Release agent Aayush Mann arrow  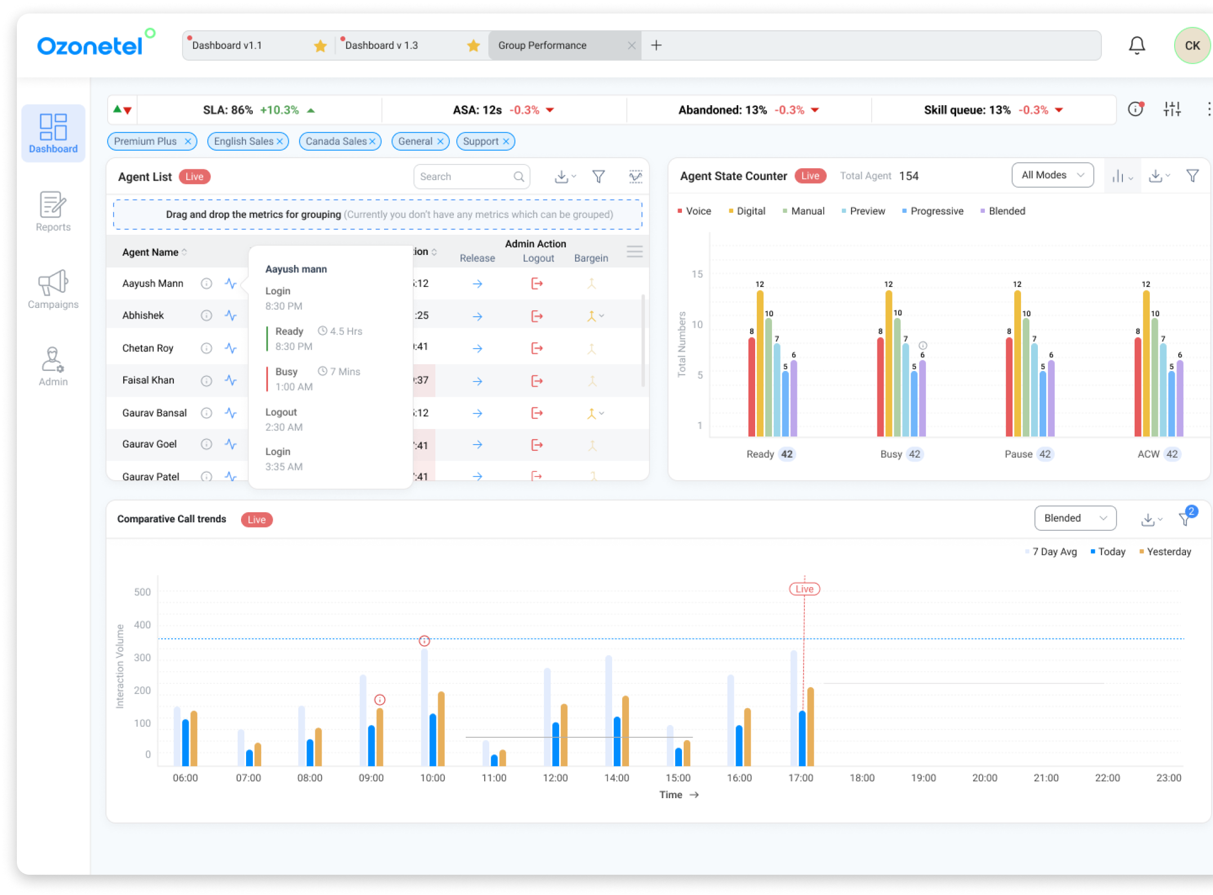(x=478, y=284)
